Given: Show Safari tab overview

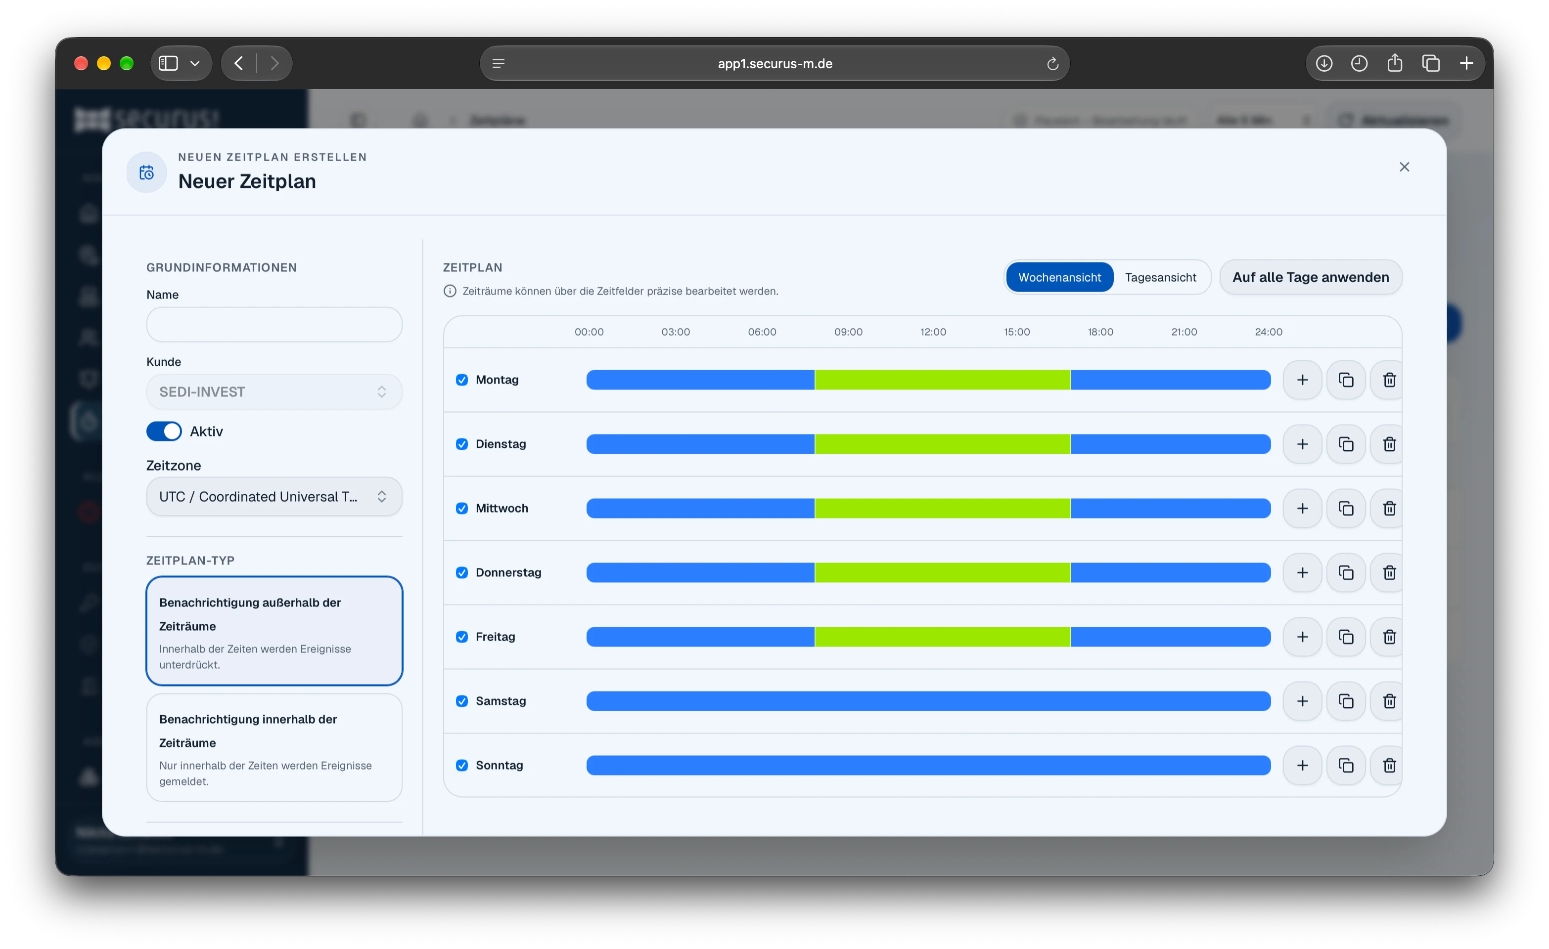Looking at the screenshot, I should tap(1431, 63).
